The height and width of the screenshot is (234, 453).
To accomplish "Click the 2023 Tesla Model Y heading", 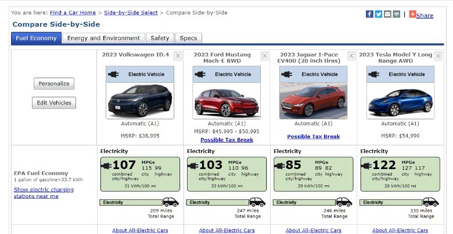I will [x=396, y=58].
